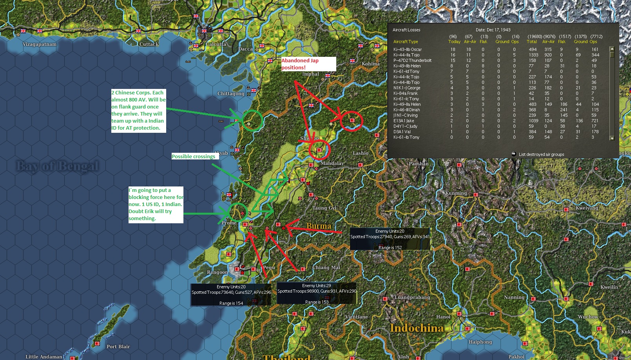Click the Aircraft Losses scroll down arrow
This screenshot has width=631, height=360.
612,138
